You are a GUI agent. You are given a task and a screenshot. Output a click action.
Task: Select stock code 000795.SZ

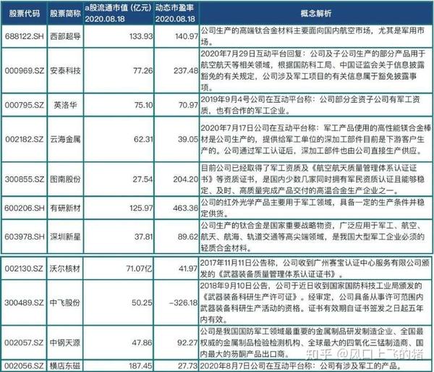click(x=25, y=105)
